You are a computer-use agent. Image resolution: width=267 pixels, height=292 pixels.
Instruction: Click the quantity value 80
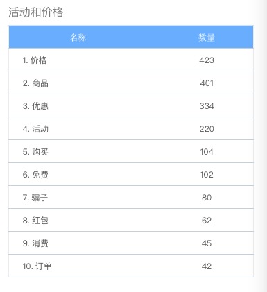[x=207, y=198]
